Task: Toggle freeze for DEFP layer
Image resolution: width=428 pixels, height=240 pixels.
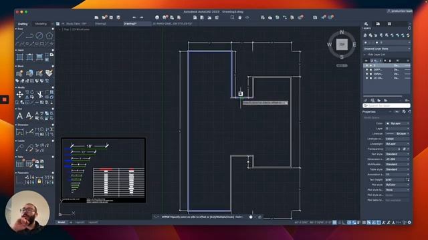Action: (x=370, y=69)
